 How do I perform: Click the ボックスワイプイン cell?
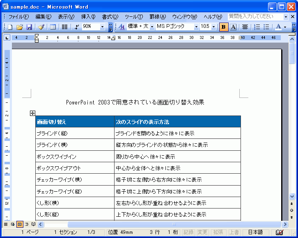point(75,156)
